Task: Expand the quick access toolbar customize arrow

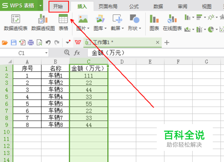Action: pyautogui.click(x=68, y=42)
